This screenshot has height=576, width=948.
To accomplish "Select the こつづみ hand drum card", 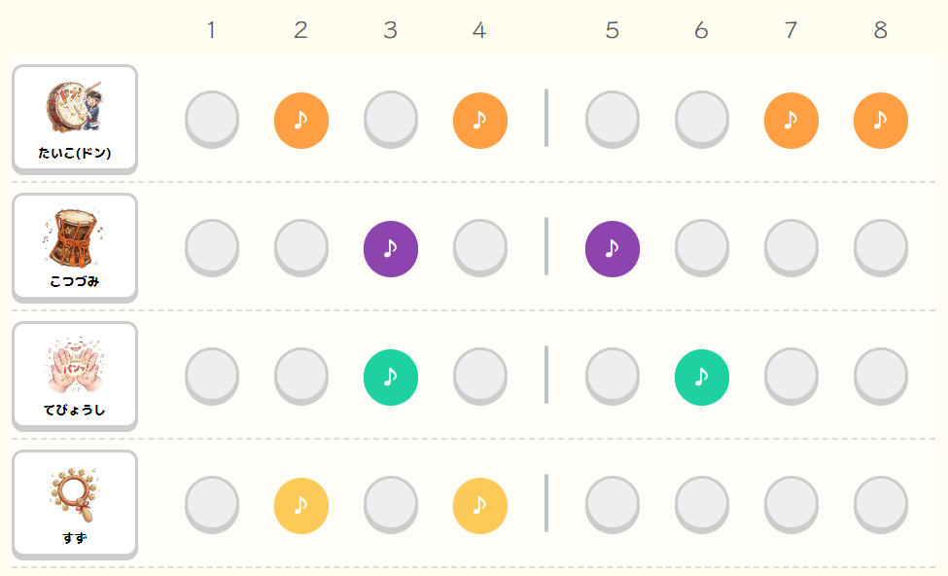I will coord(75,247).
